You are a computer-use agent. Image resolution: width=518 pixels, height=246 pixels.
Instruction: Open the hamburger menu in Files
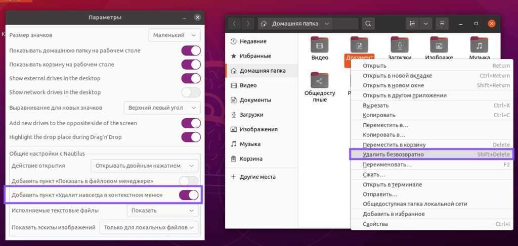coord(442,24)
